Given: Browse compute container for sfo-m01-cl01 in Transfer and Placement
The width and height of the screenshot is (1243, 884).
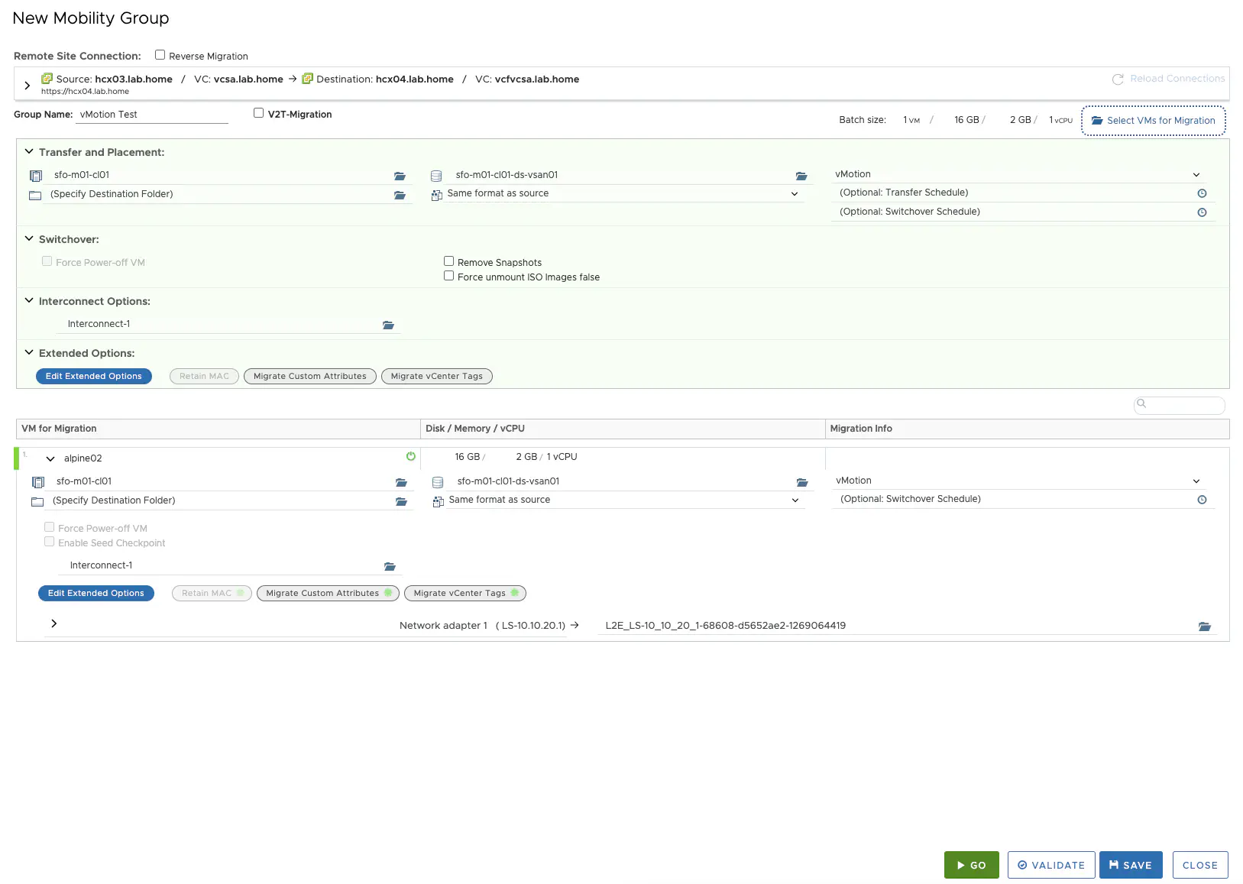Looking at the screenshot, I should click(400, 176).
